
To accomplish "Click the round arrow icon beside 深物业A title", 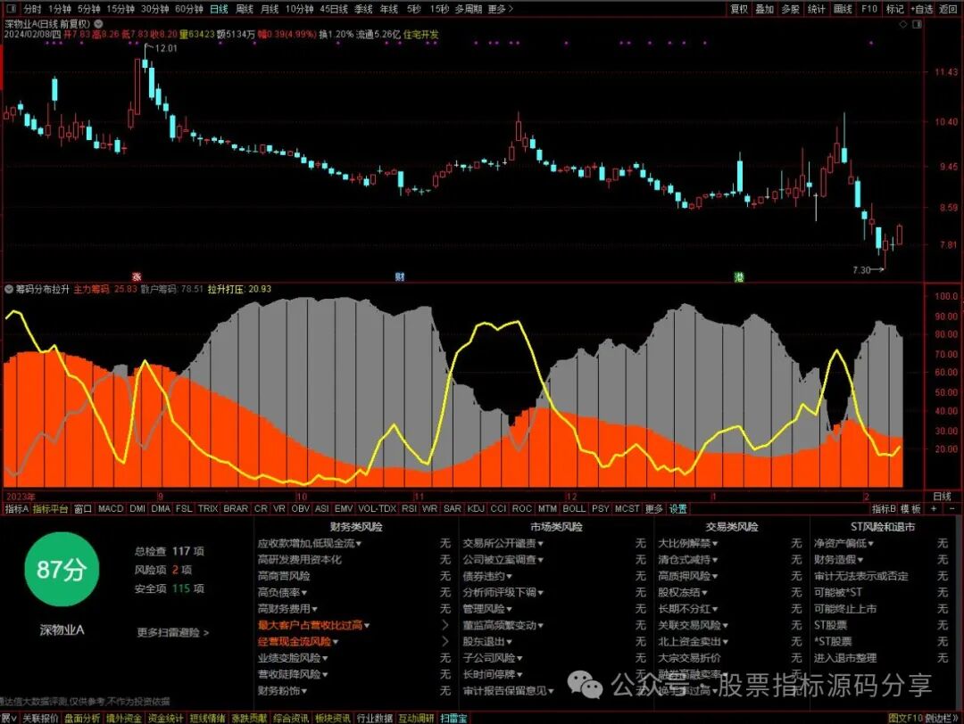I will click(98, 24).
